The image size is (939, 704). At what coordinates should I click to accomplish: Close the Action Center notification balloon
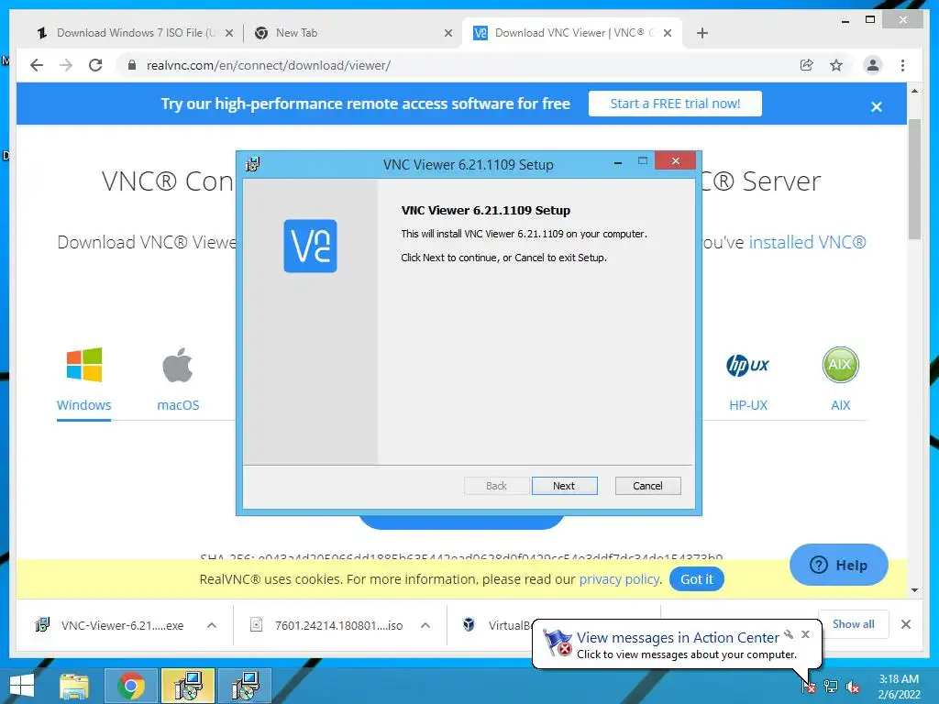[x=805, y=634]
